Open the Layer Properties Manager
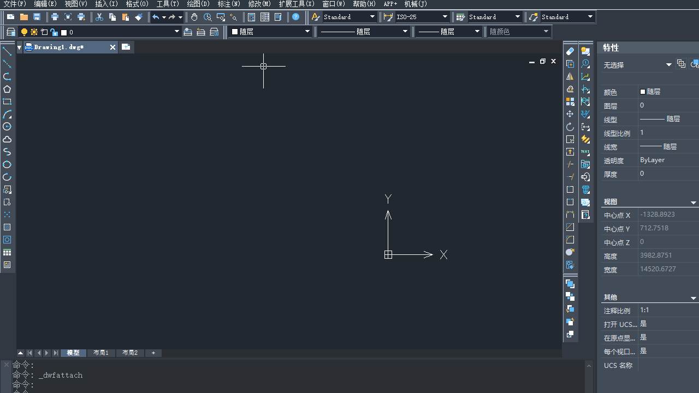Viewport: 699px width, 393px height. pos(10,32)
